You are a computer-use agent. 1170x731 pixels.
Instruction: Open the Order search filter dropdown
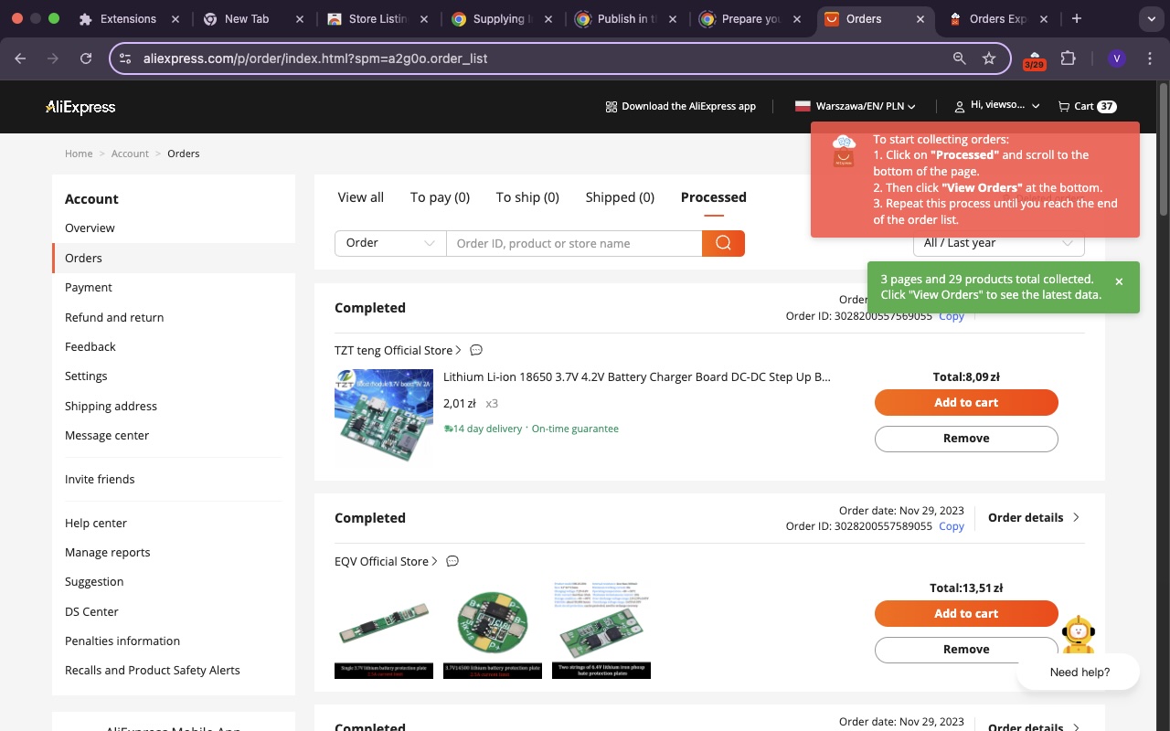tap(390, 243)
